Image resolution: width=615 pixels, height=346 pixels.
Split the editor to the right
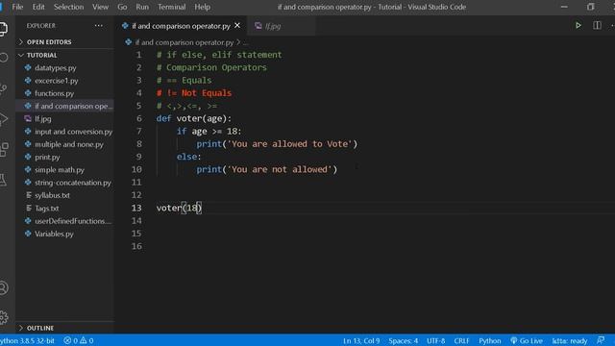[x=597, y=26]
